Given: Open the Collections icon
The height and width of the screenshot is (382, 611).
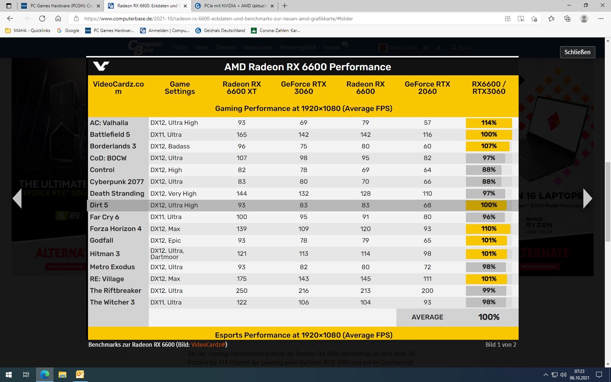Looking at the screenshot, I should pos(567,19).
